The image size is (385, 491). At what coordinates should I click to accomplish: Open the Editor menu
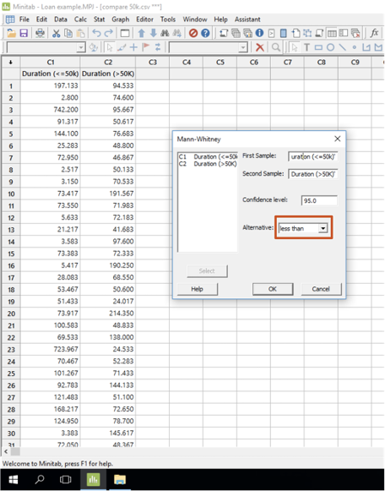point(144,19)
